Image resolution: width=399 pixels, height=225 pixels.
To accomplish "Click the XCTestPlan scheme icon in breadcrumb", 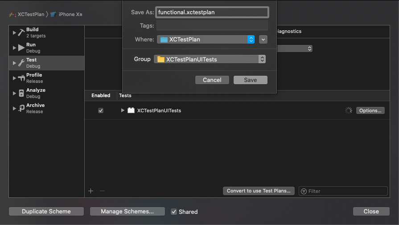I will (x=12, y=14).
